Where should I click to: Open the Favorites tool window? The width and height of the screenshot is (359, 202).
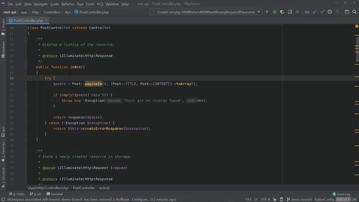click(x=3, y=152)
